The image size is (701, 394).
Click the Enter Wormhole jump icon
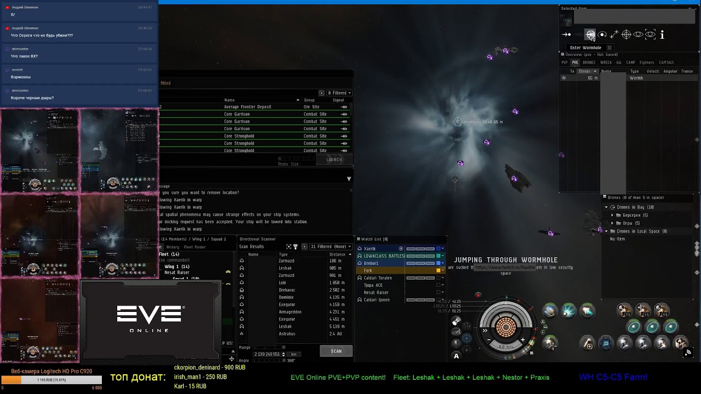590,34
